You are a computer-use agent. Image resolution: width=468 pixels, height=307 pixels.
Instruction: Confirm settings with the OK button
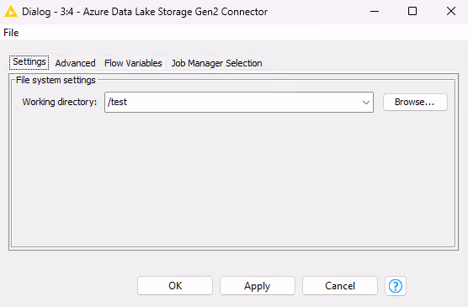click(175, 286)
